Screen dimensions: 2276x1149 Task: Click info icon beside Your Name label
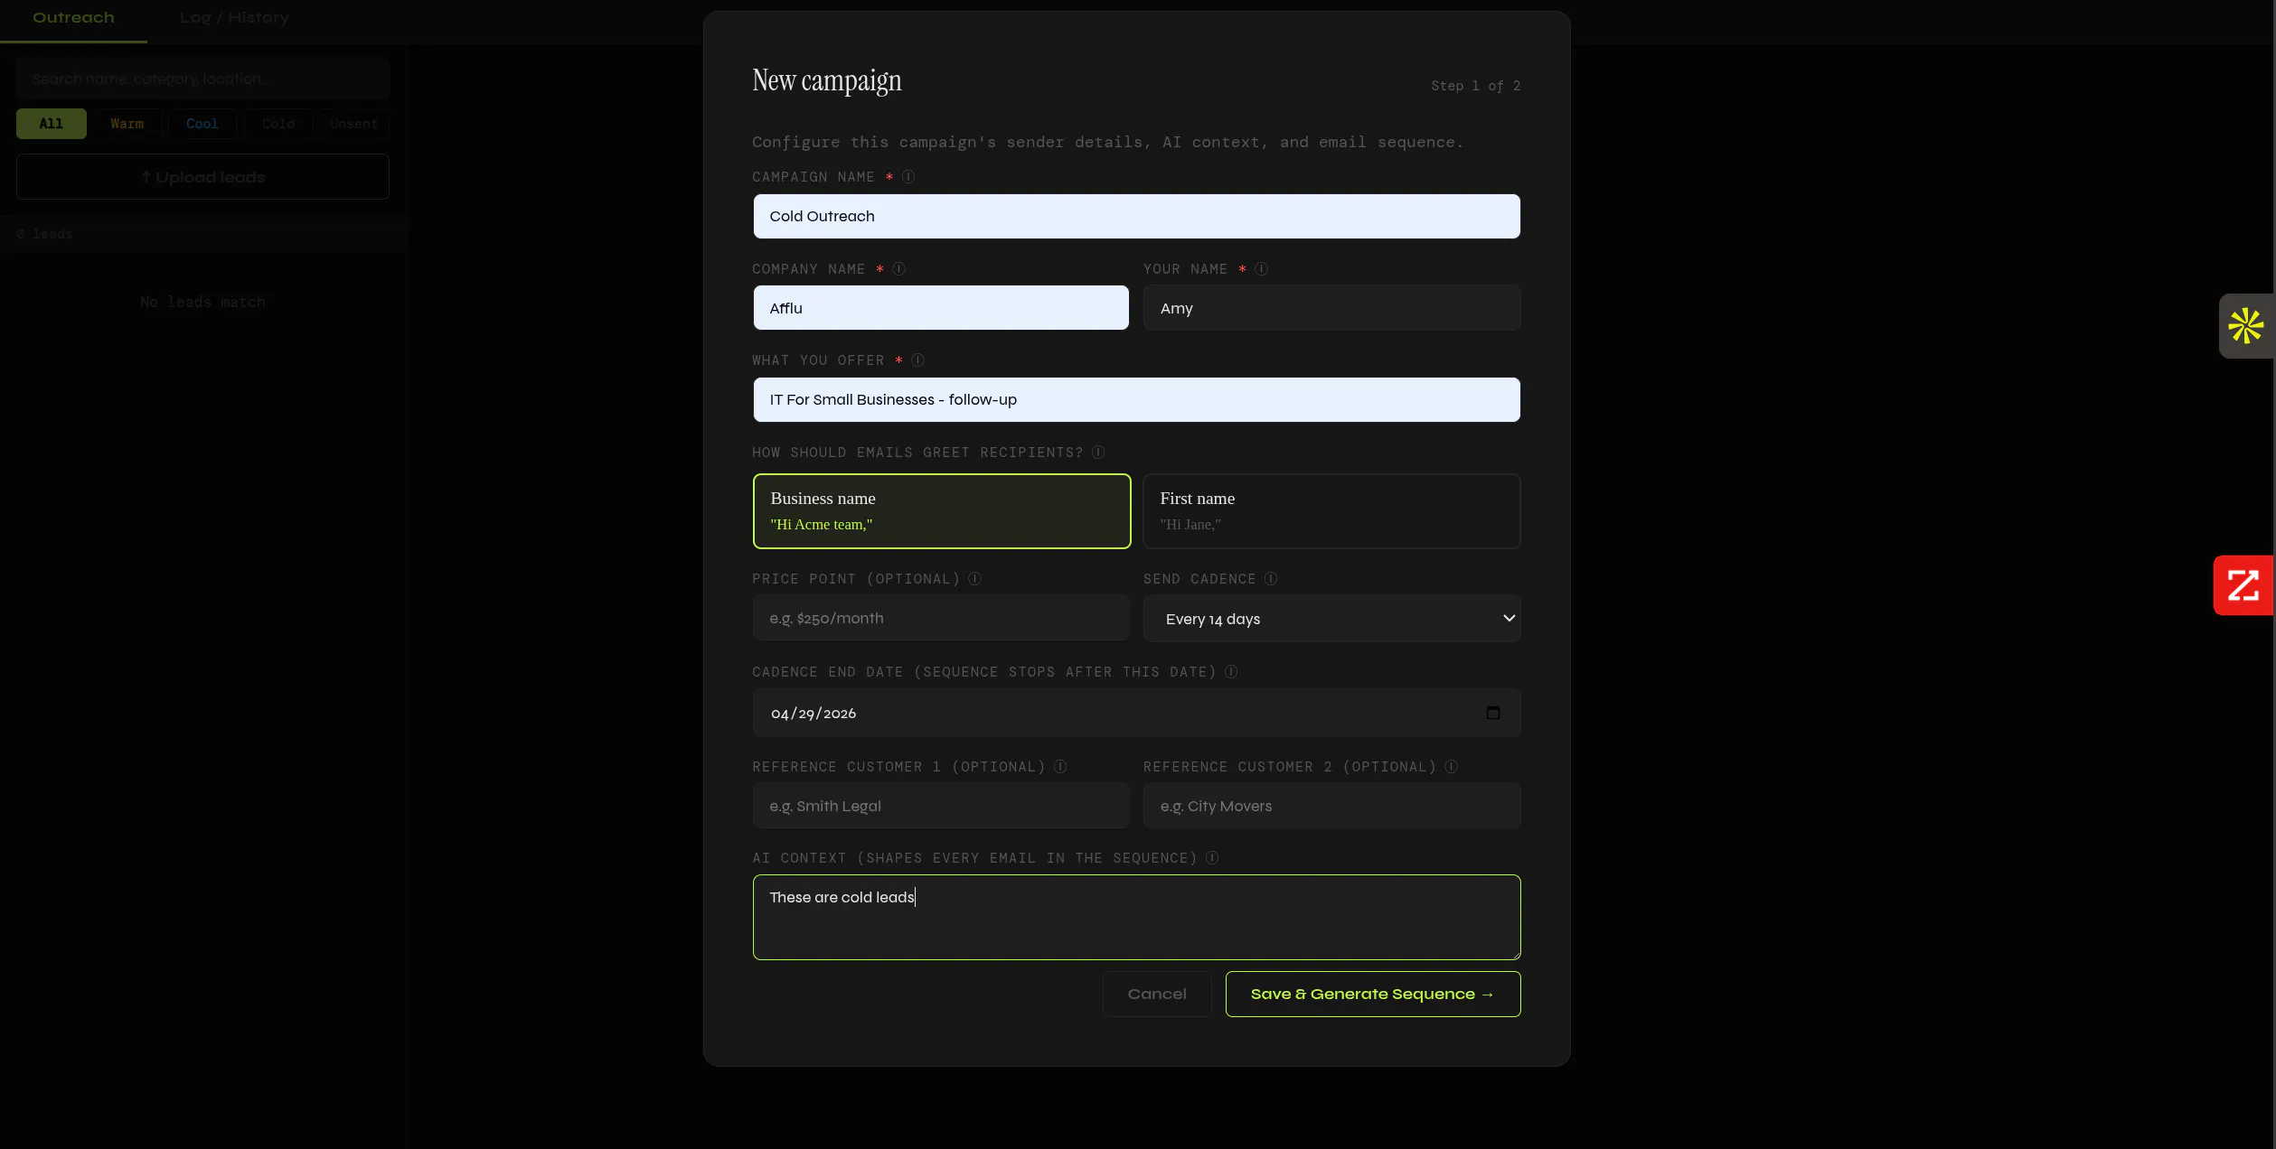(x=1261, y=269)
